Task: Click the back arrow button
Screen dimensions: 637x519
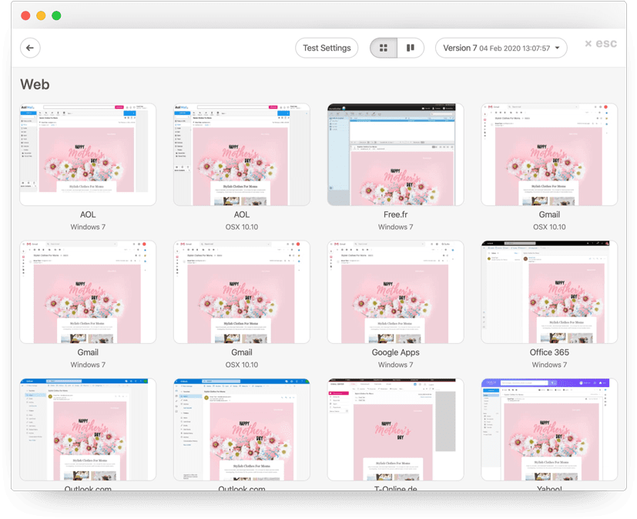Action: (x=30, y=48)
